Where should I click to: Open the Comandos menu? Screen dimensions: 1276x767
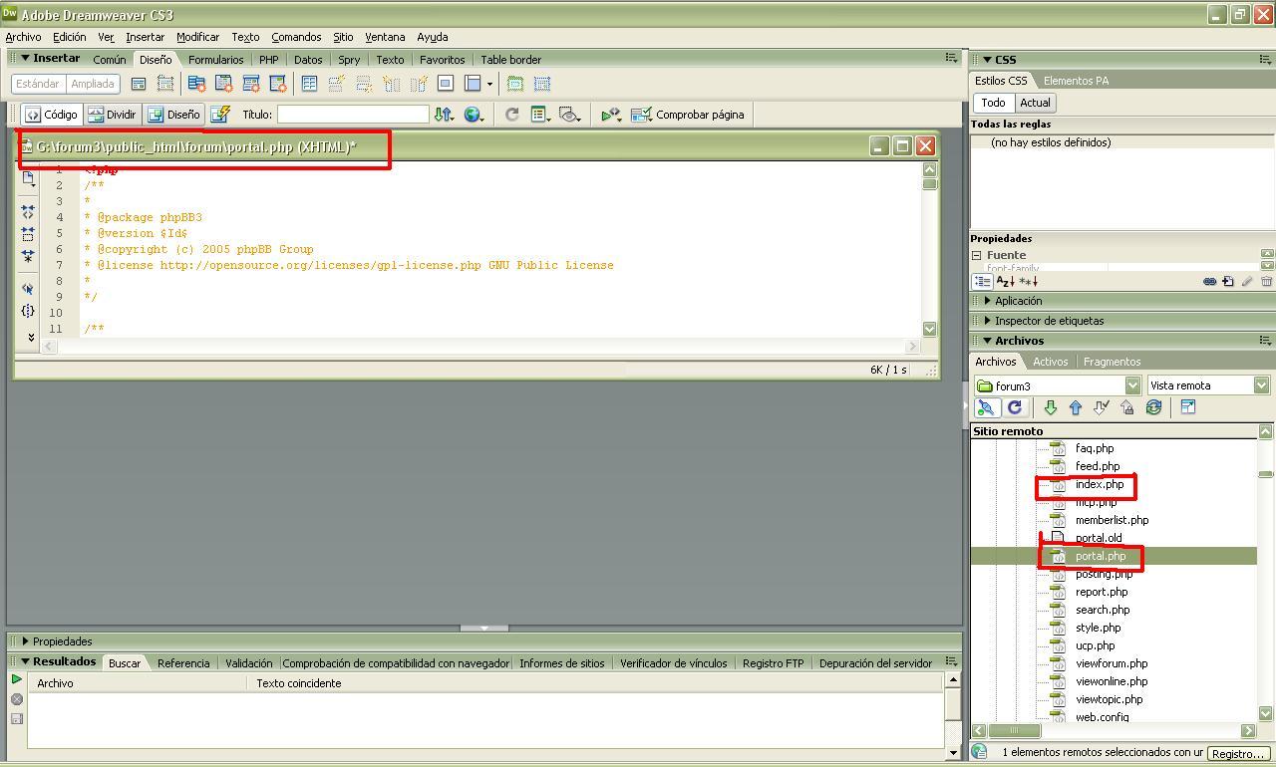[x=296, y=37]
